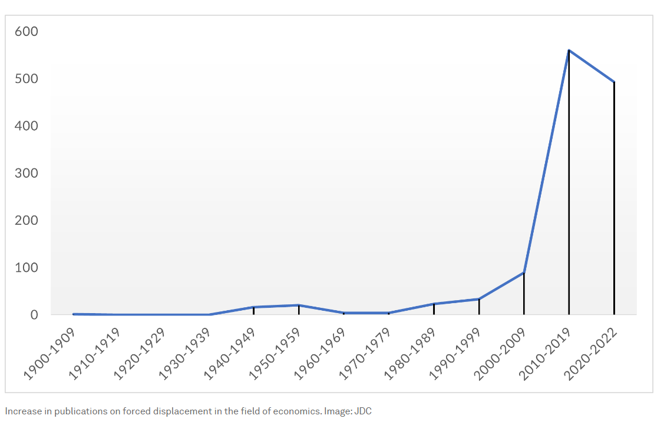The width and height of the screenshot is (664, 422).
Task: Select the 1900-1909 x-axis label
Action: click(49, 354)
